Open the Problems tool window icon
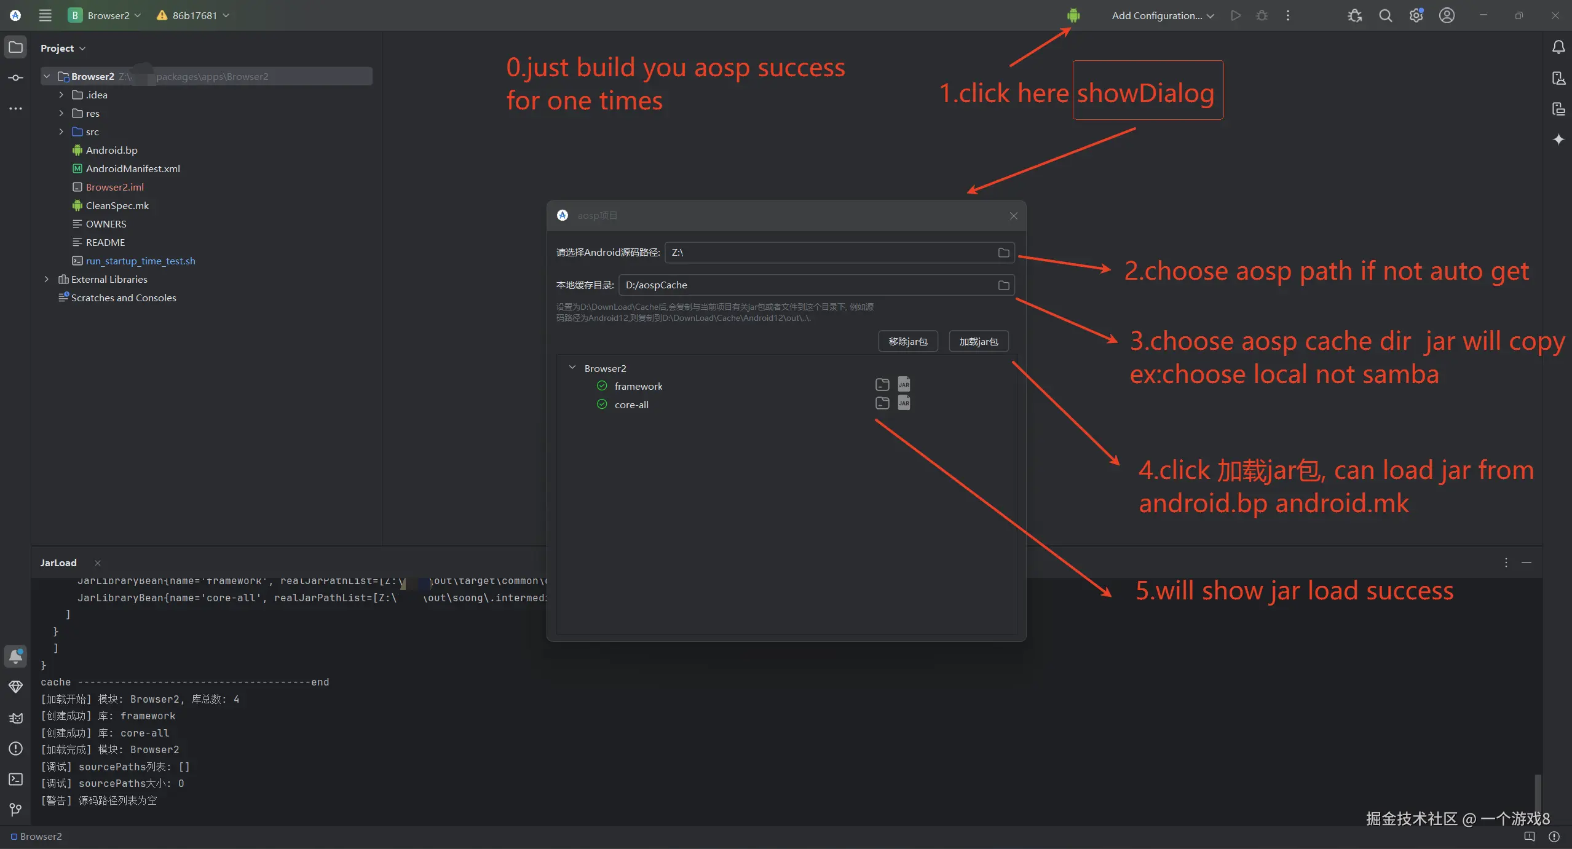 tap(16, 748)
